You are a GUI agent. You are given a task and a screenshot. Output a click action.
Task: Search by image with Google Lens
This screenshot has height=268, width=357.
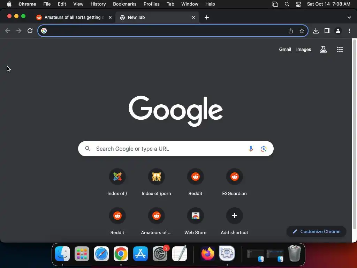[264, 149]
